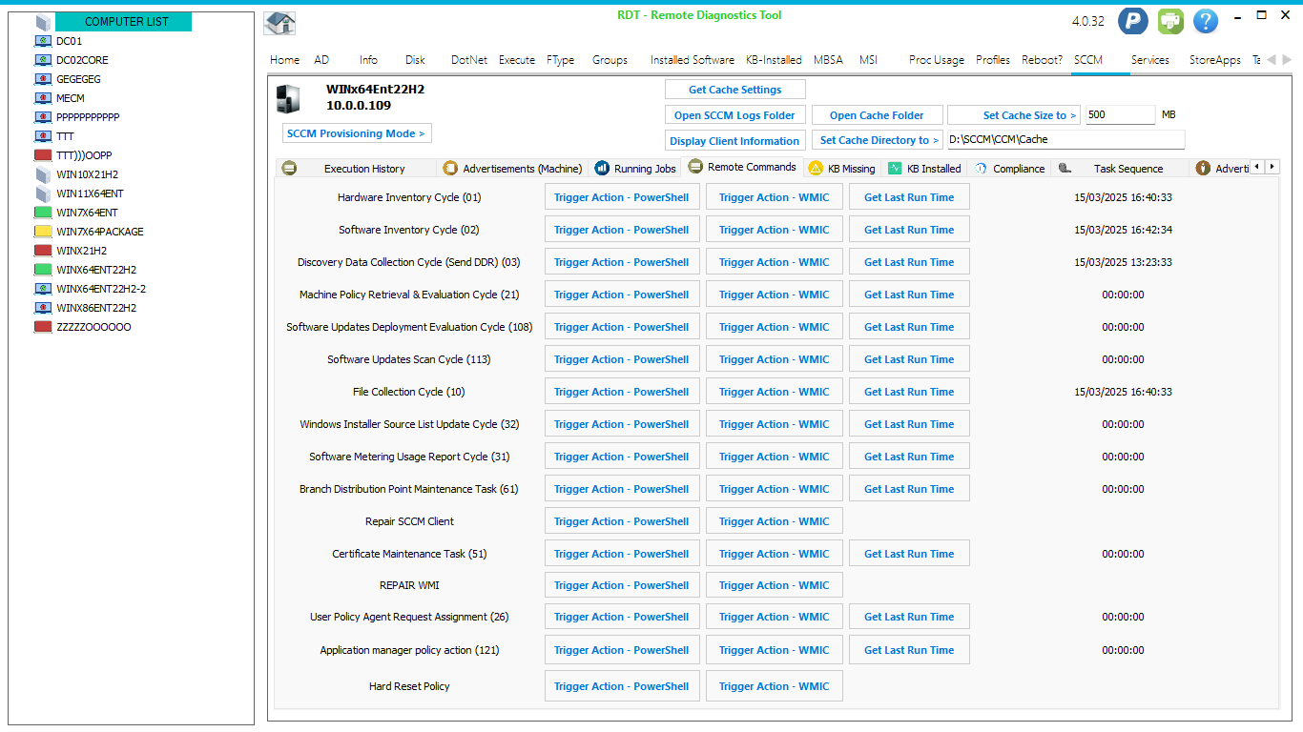Switch to the Profiles tab

[x=993, y=59]
